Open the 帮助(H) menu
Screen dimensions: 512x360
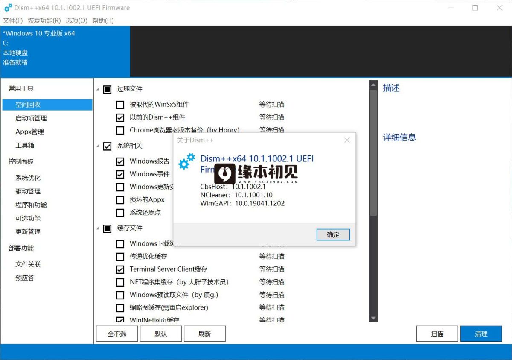tap(103, 20)
